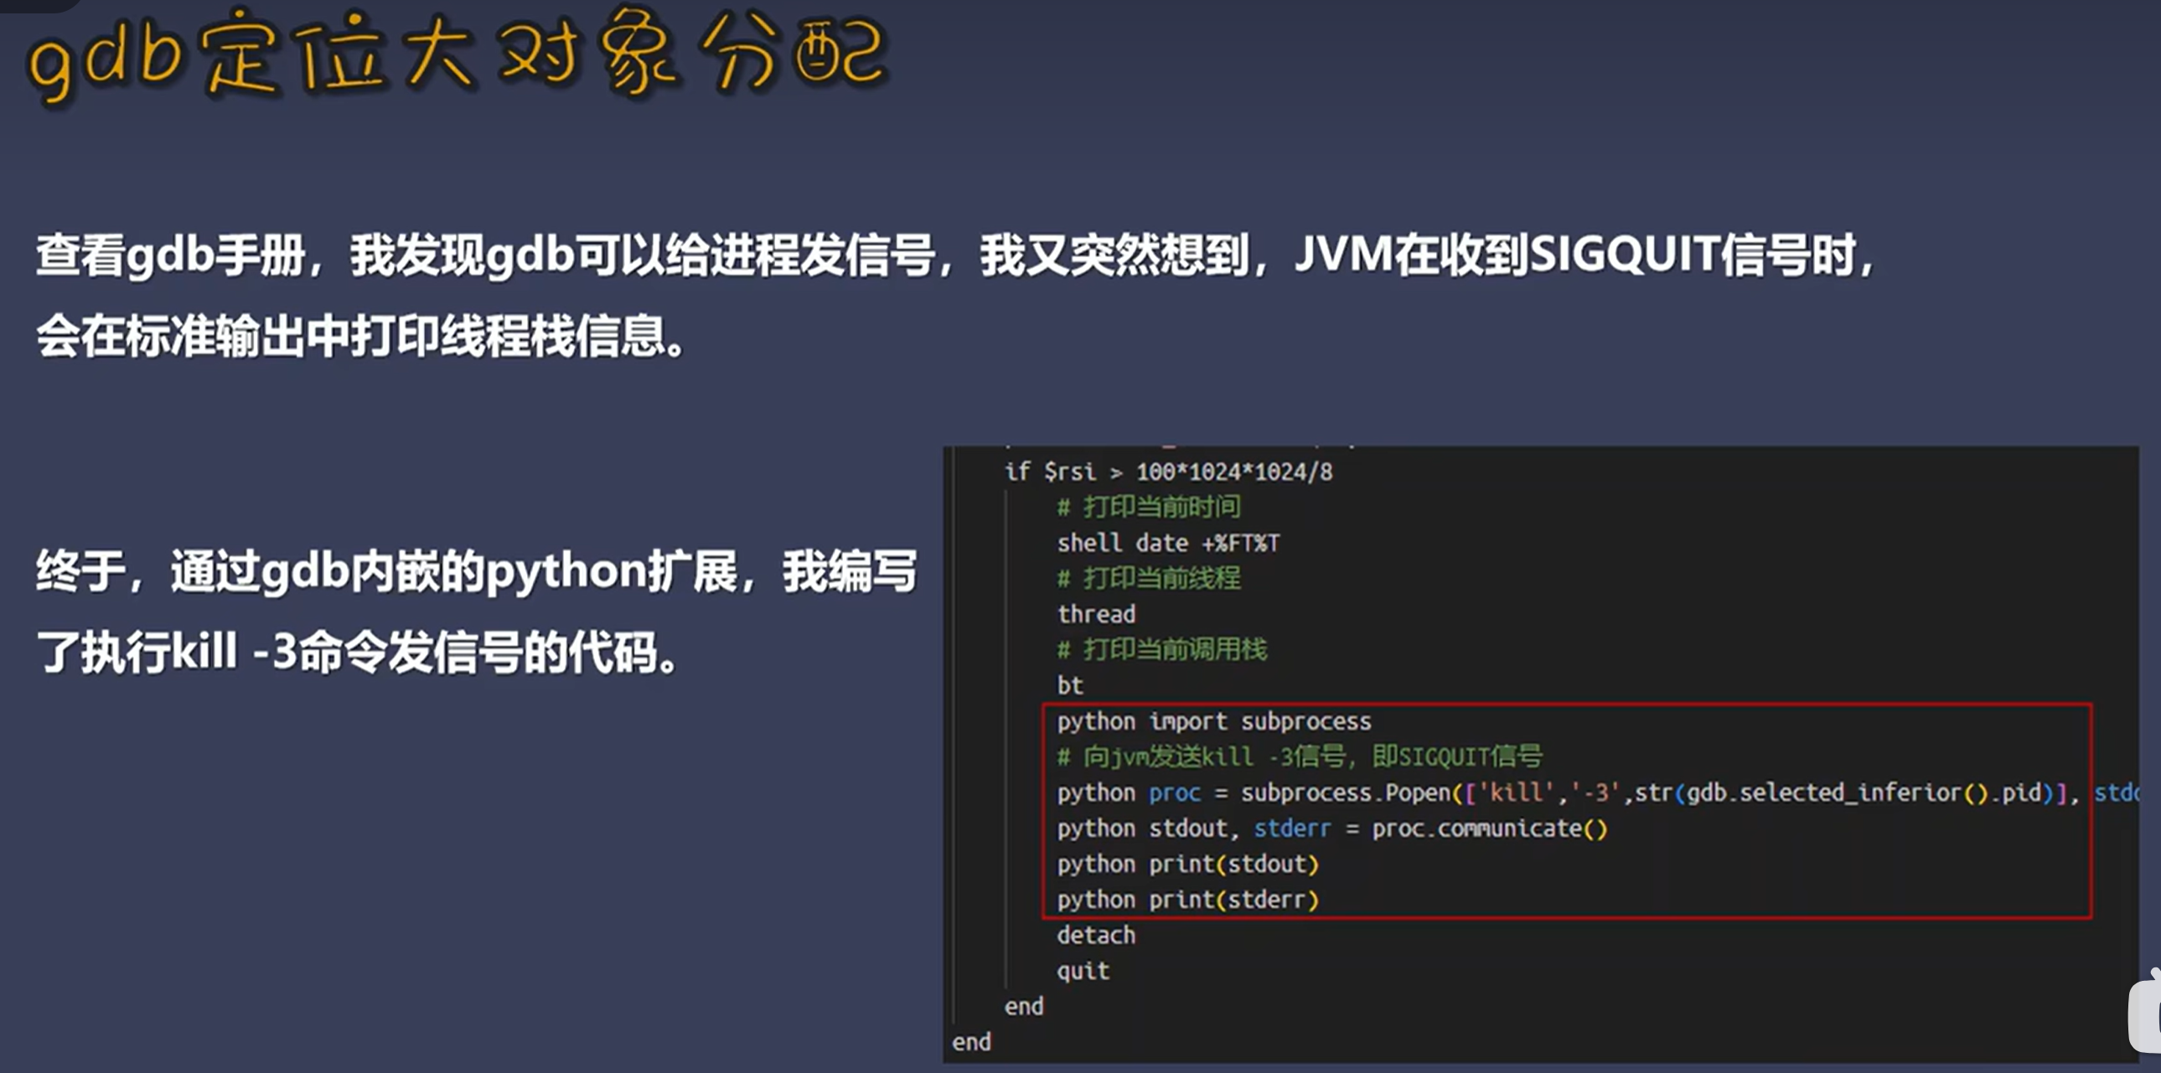Click the comment about SIGQUIT信号 in code
This screenshot has width=2161, height=1073.
[x=1299, y=757]
